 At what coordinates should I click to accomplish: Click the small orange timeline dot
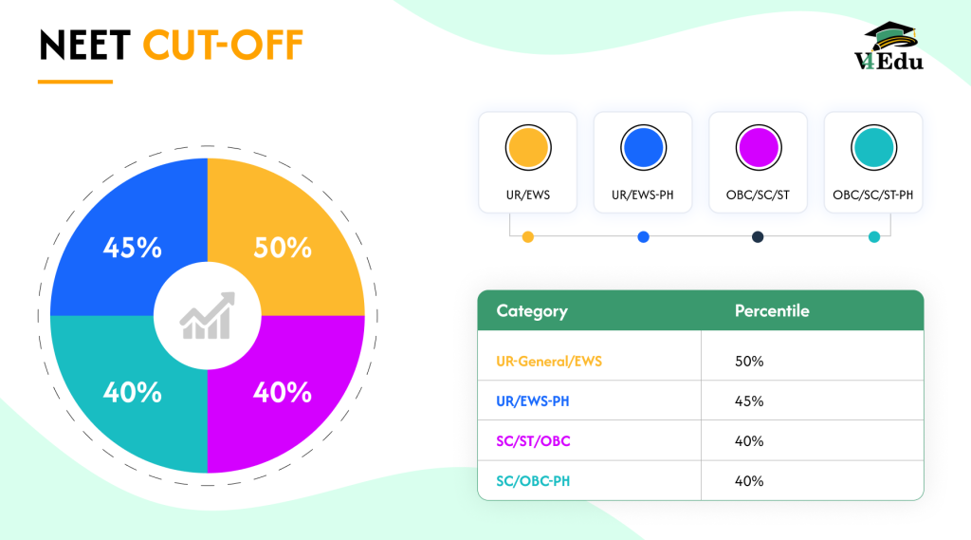click(x=527, y=237)
